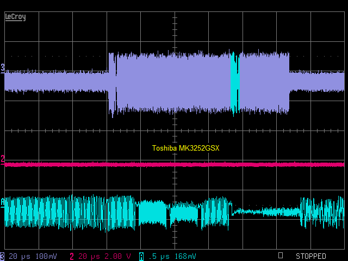Screen dimensions: 348x261
Task: Select trace A badge in bottom readout
Action: click(x=141, y=256)
